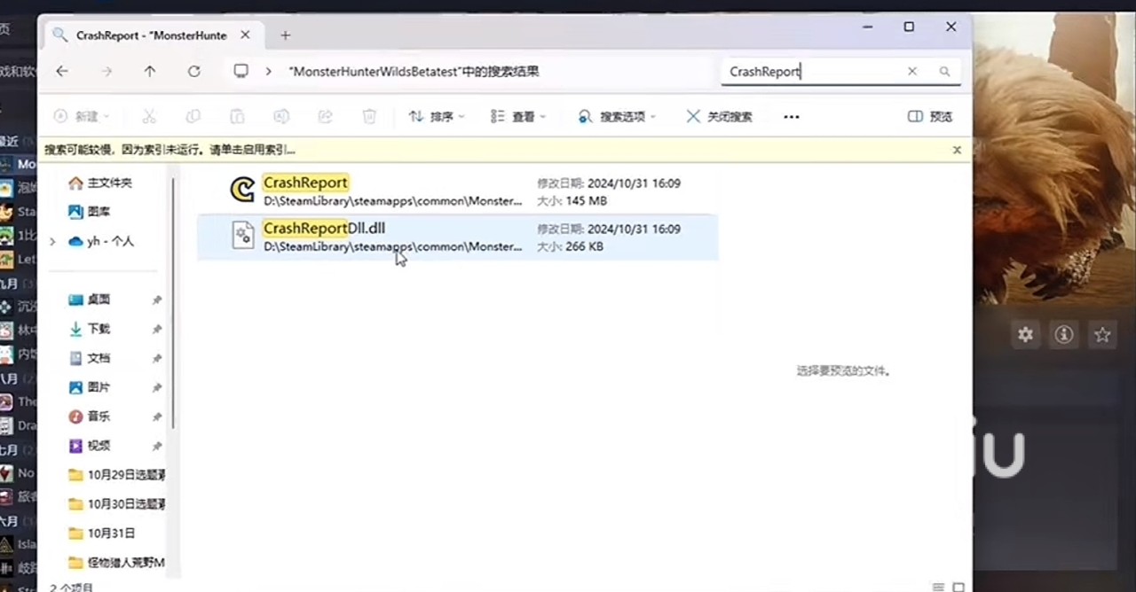Click the Back navigation arrow

[x=62, y=72]
